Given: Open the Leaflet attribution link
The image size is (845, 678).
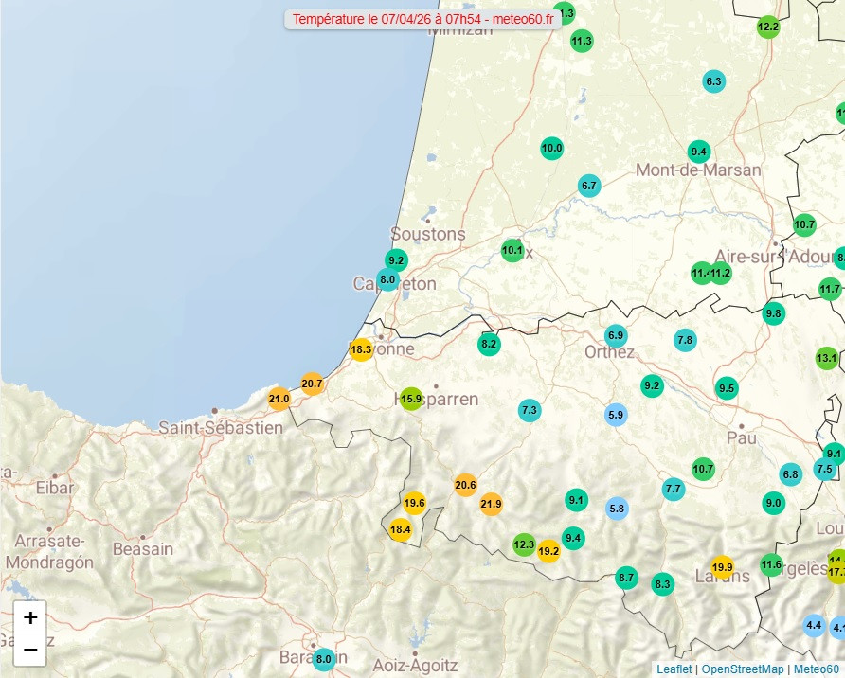Looking at the screenshot, I should pos(674,669).
